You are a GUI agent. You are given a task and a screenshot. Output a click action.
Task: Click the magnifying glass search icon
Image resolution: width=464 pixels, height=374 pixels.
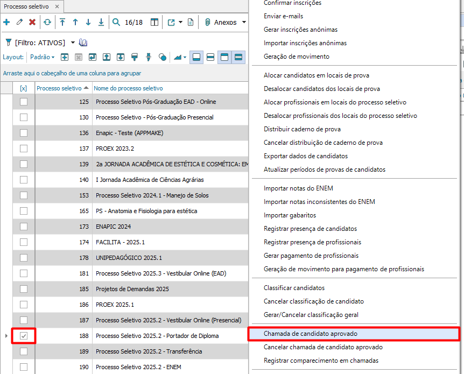[x=116, y=22]
